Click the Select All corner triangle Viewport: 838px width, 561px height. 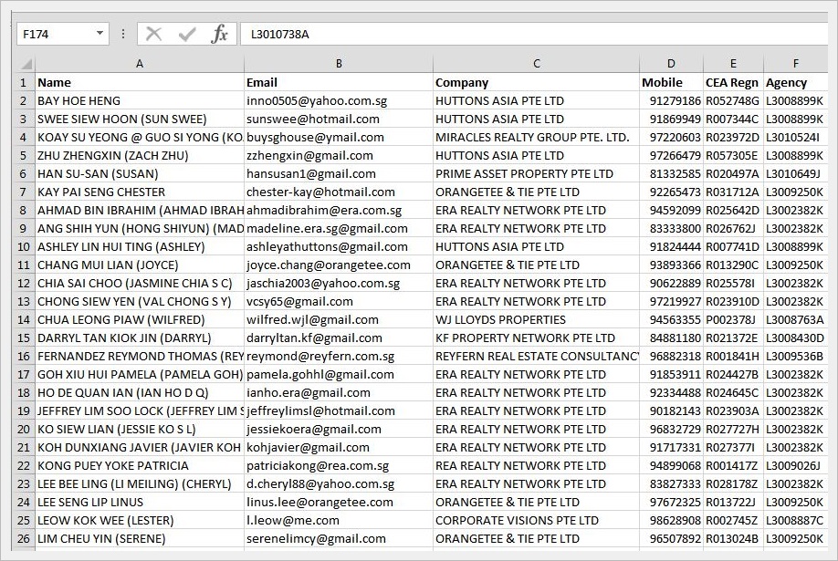click(26, 64)
